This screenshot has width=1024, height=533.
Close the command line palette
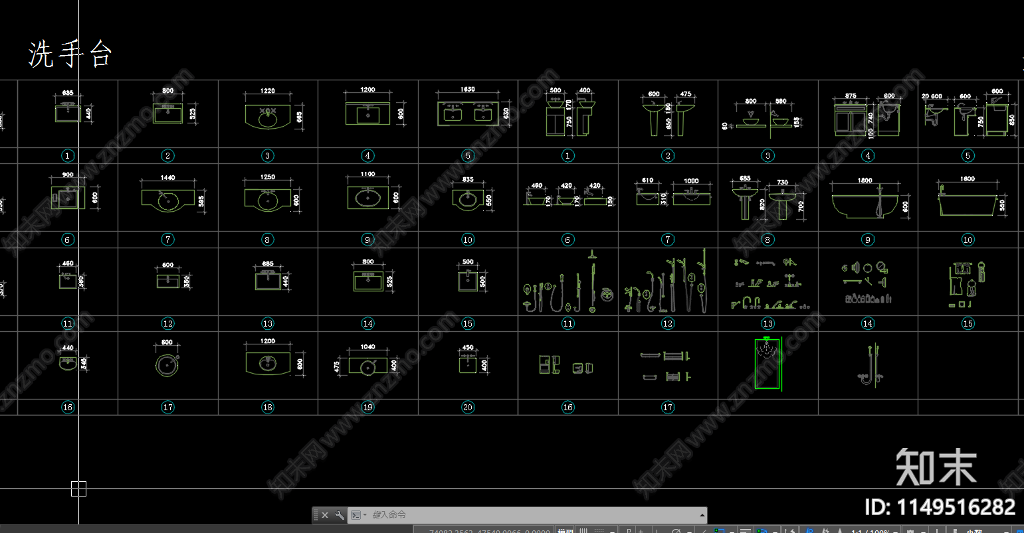(325, 515)
